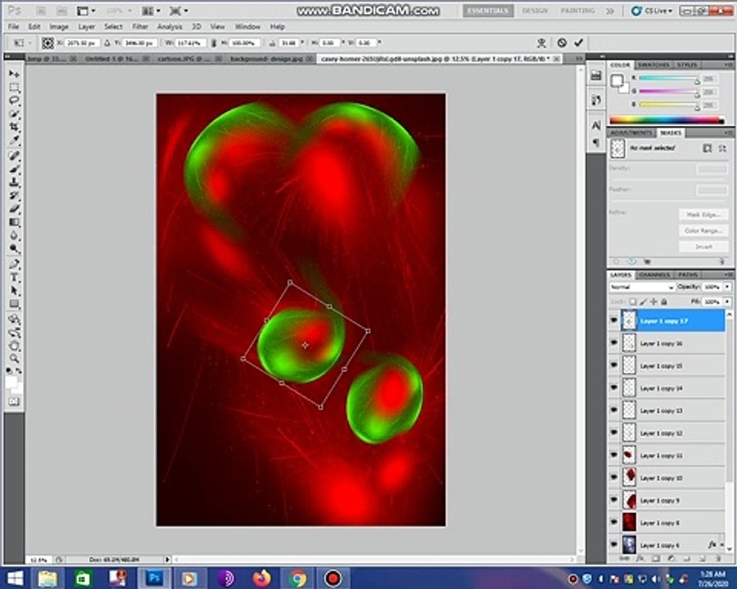
Task: Select the Eyedropper tool
Action: 14,141
